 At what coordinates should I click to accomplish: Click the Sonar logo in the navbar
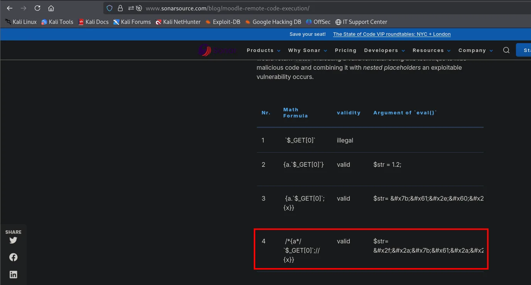coord(217,50)
